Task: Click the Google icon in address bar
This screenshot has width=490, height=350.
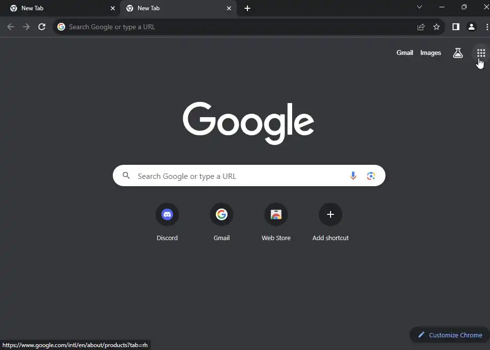Action: (61, 27)
